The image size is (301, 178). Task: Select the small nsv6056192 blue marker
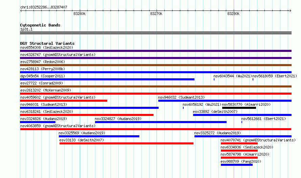pos(183,108)
